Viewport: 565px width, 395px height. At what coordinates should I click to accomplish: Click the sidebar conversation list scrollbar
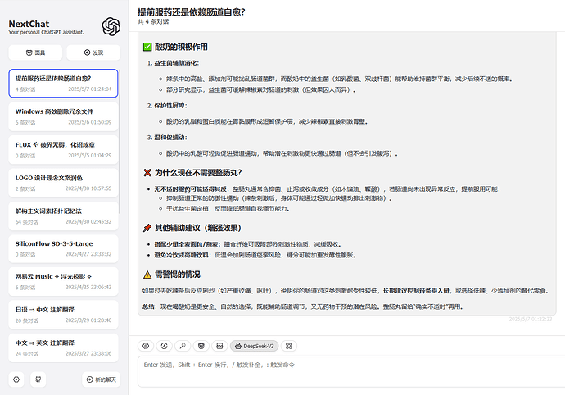click(120, 142)
